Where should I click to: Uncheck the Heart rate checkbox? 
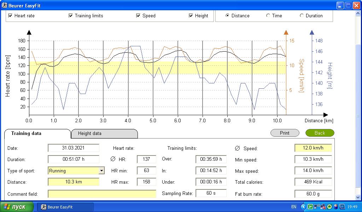tap(10, 16)
